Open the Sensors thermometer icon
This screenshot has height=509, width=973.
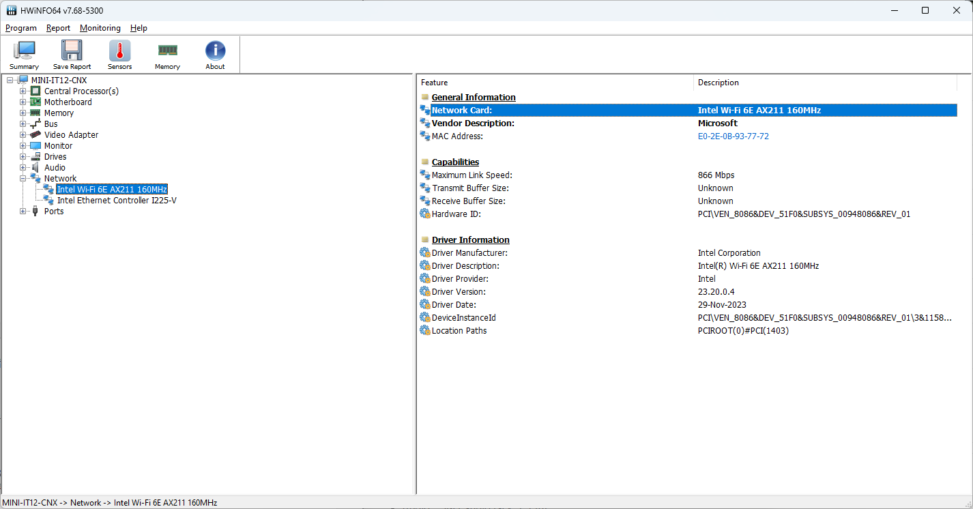[x=119, y=50]
